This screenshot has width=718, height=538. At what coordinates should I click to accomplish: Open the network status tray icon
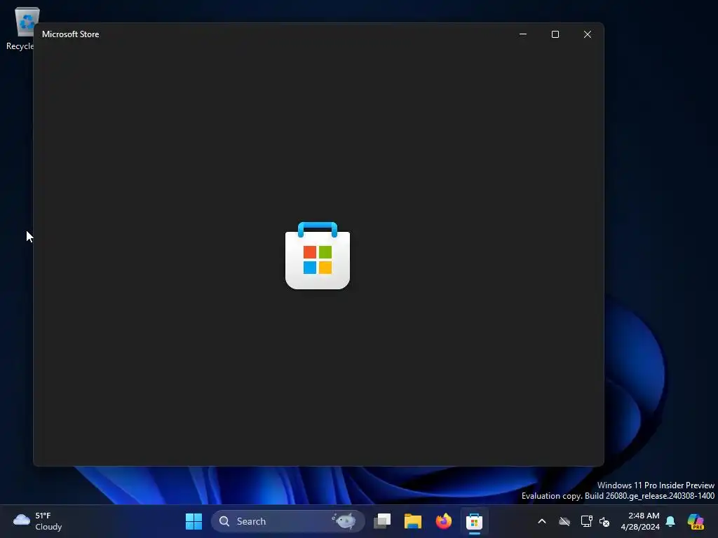pyautogui.click(x=586, y=521)
